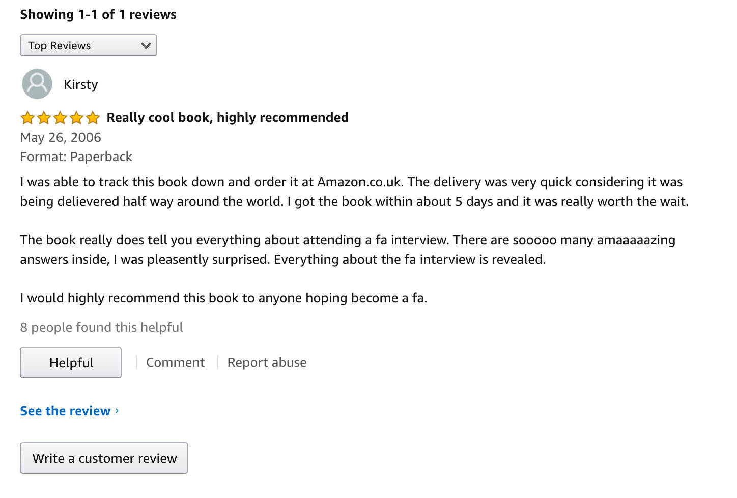Click Report abuse
The image size is (737, 498).
267,362
